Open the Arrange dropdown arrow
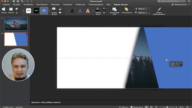Screen dimensions: 192x108 129,9
